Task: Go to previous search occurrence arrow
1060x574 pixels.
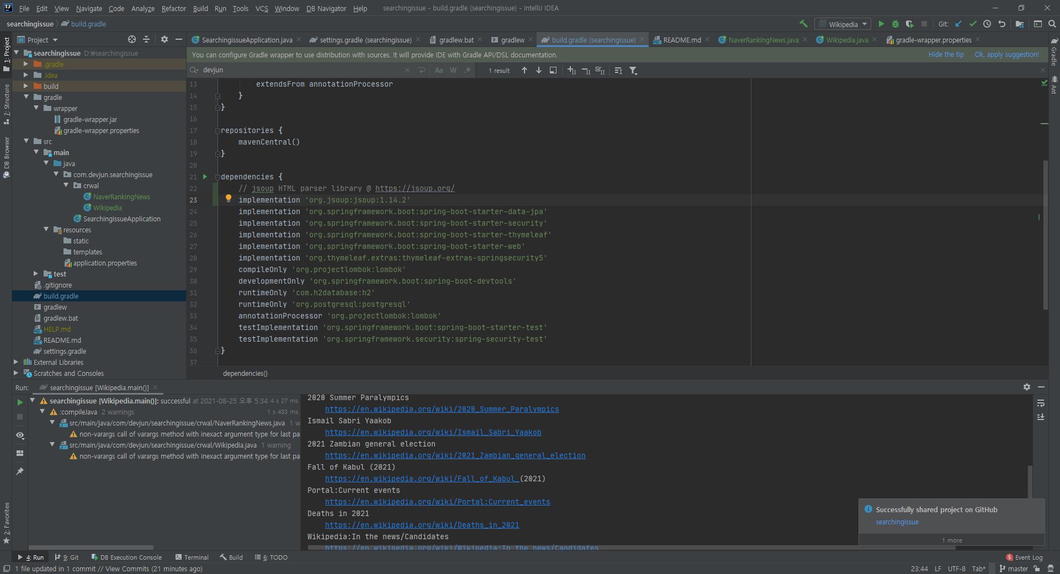Action: [x=524, y=70]
